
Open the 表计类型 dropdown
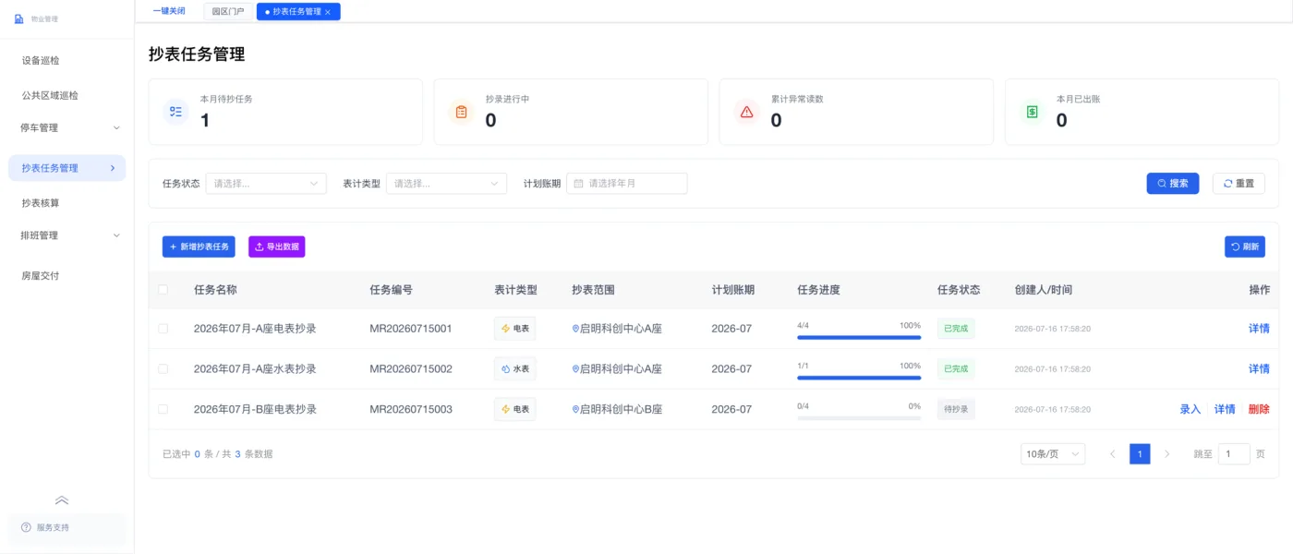[446, 184]
